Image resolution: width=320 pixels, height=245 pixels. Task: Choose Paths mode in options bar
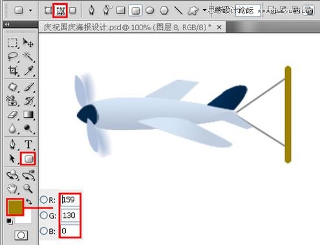click(x=60, y=10)
